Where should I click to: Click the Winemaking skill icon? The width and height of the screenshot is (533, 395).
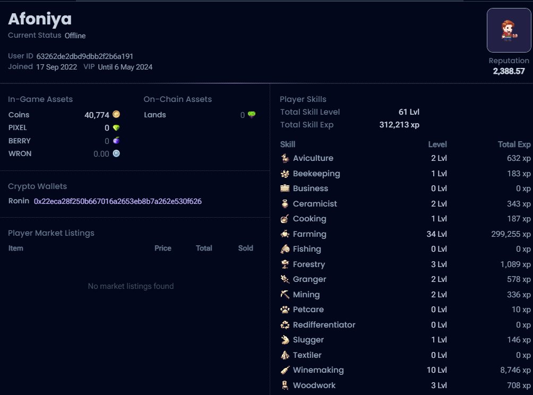(285, 370)
